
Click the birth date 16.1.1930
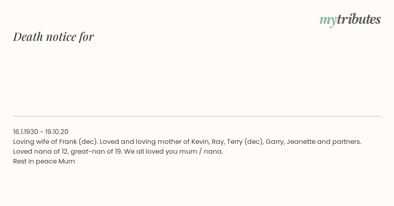tap(26, 132)
